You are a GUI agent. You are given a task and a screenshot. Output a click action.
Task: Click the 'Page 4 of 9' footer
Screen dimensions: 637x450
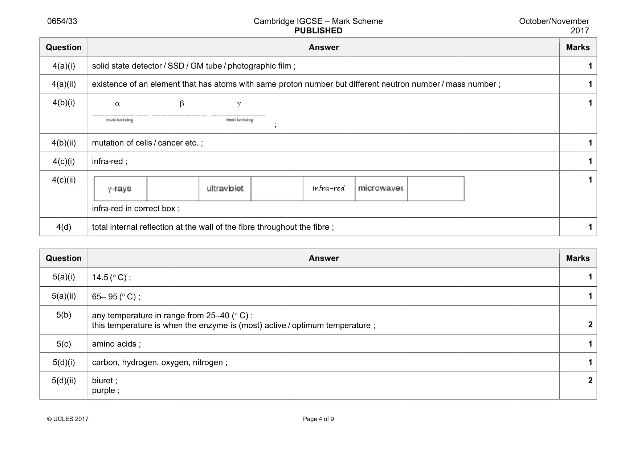point(318,419)
